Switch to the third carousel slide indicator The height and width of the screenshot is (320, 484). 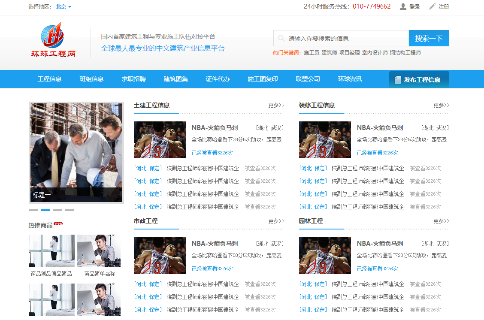click(x=57, y=210)
